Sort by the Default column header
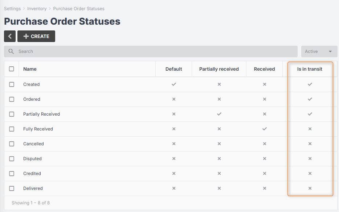The width and height of the screenshot is (339, 212). 173,69
